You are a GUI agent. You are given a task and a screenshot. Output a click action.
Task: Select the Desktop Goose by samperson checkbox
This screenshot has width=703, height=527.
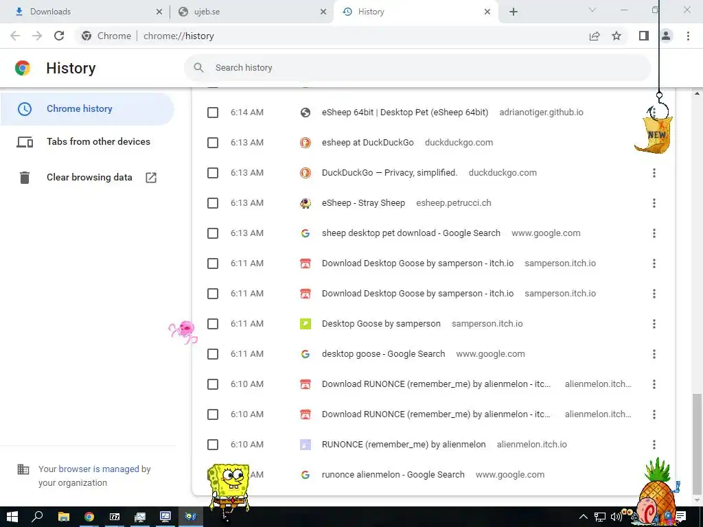pyautogui.click(x=213, y=324)
